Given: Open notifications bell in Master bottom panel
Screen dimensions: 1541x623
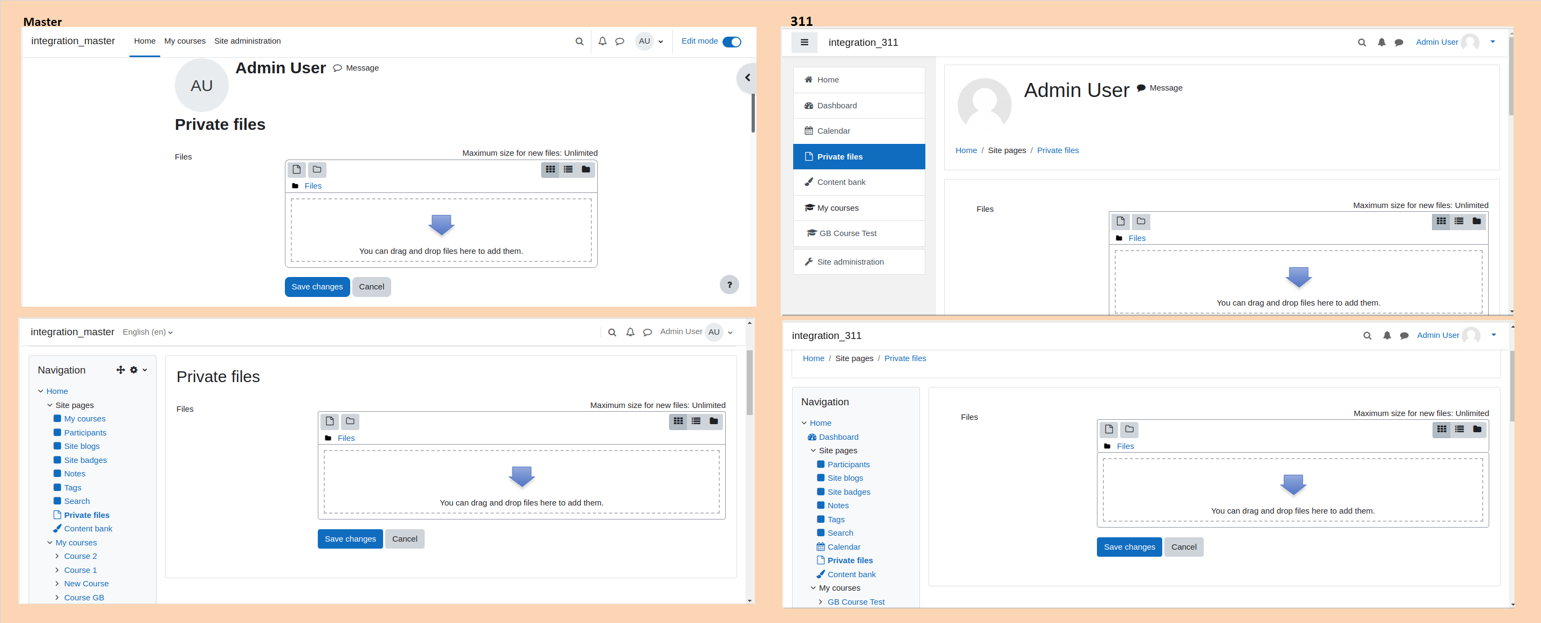Looking at the screenshot, I should point(630,332).
